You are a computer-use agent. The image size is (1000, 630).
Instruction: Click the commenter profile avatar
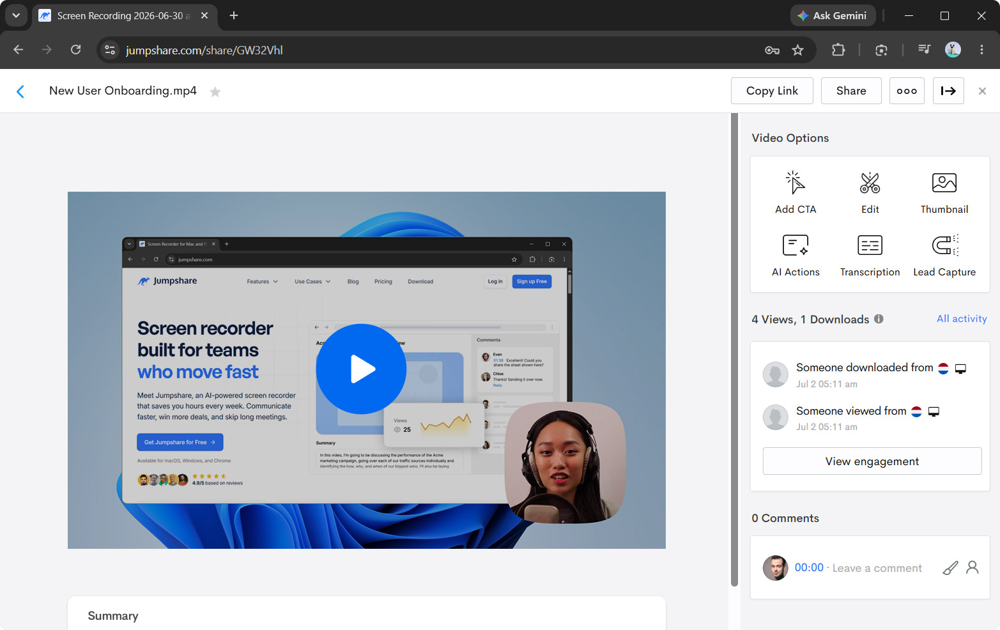point(775,567)
